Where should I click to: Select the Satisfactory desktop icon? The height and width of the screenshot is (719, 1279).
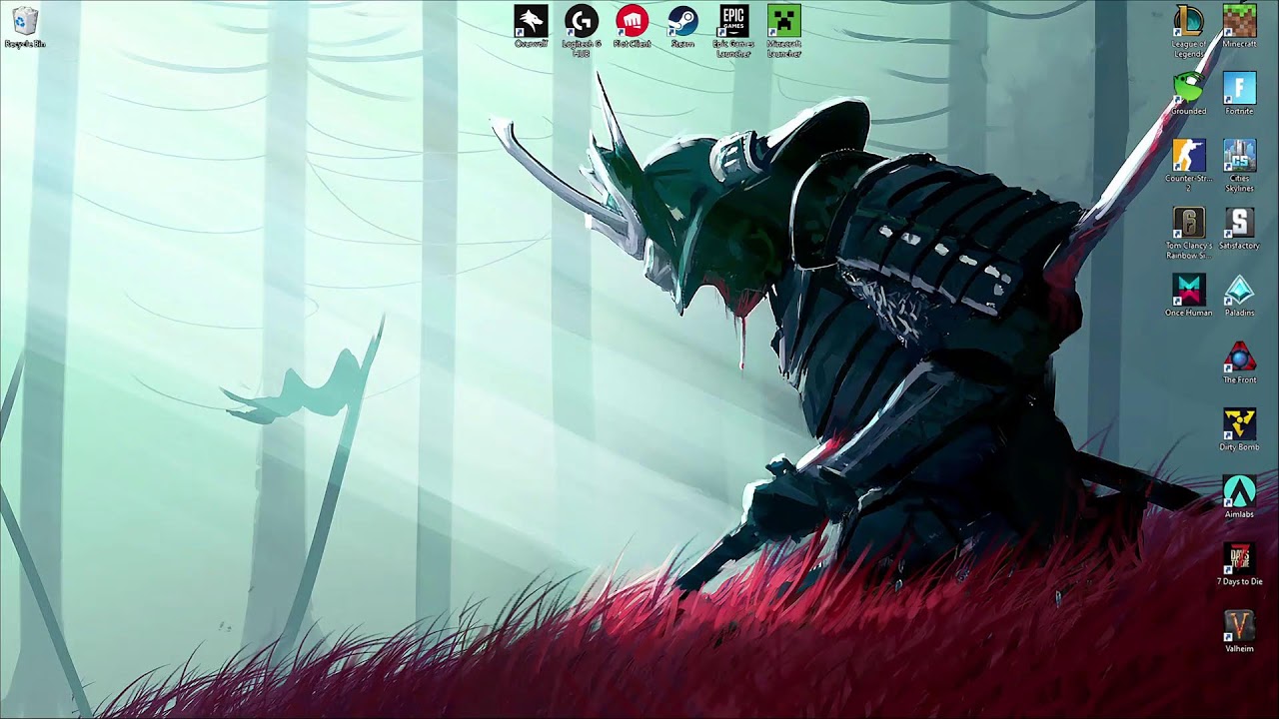pos(1239,224)
